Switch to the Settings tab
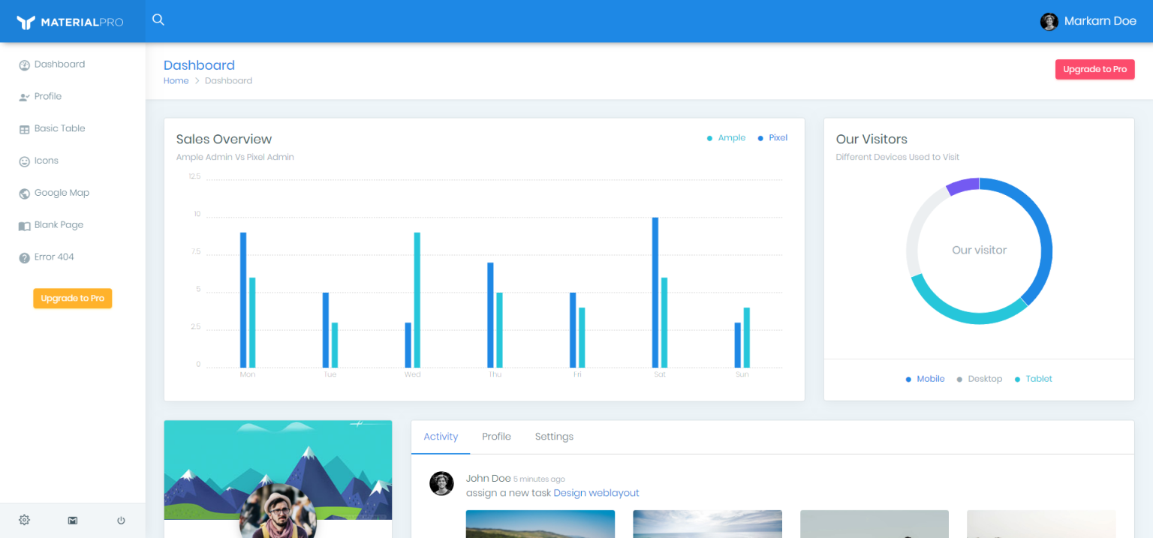Viewport: 1153px width, 538px height. [553, 436]
